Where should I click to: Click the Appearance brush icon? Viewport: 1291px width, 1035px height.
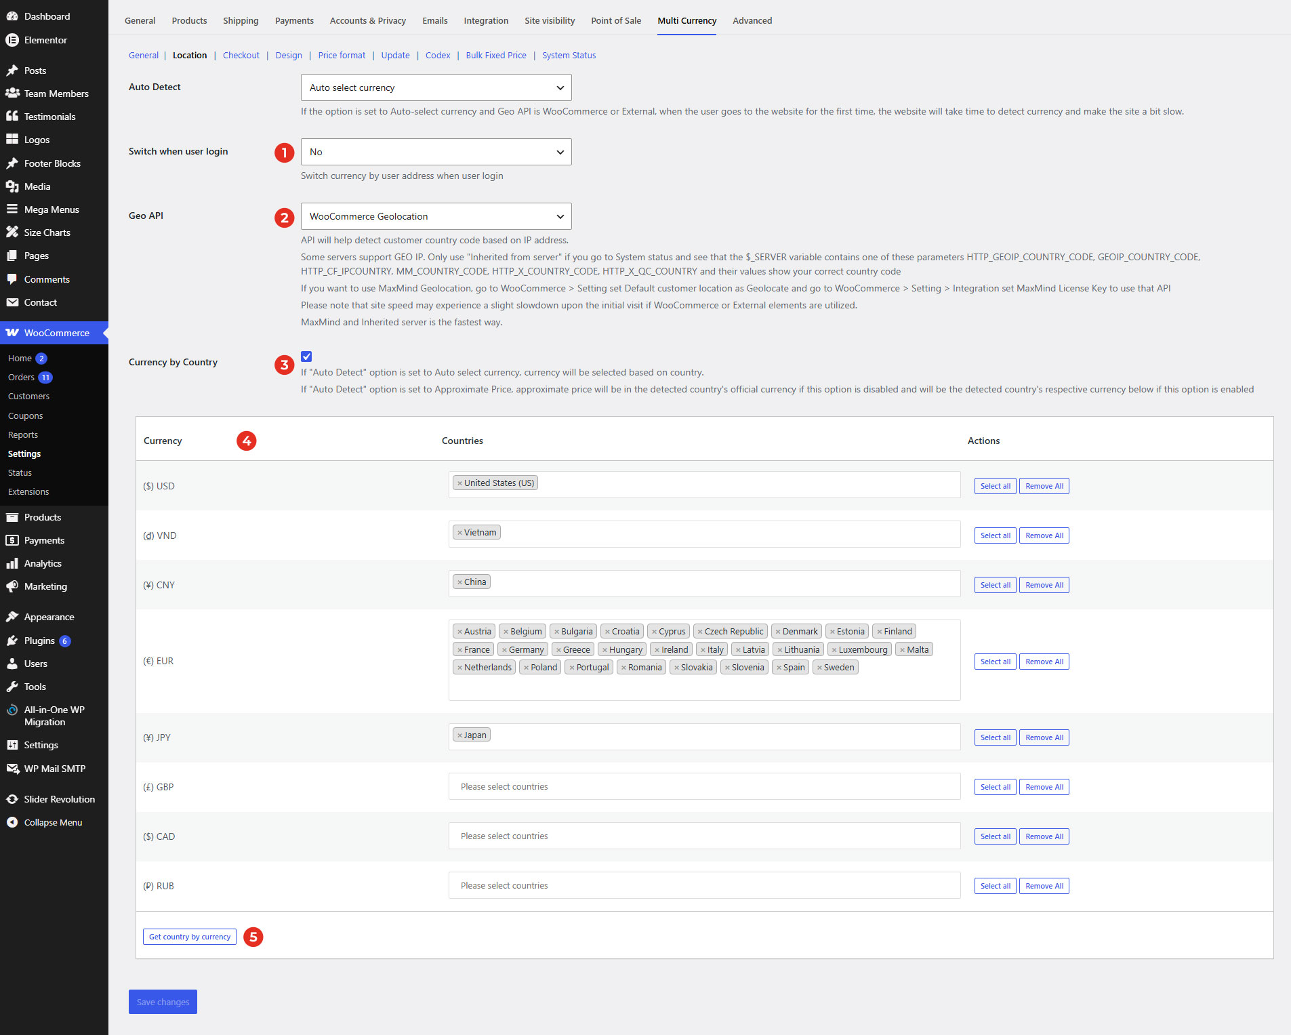(x=12, y=617)
